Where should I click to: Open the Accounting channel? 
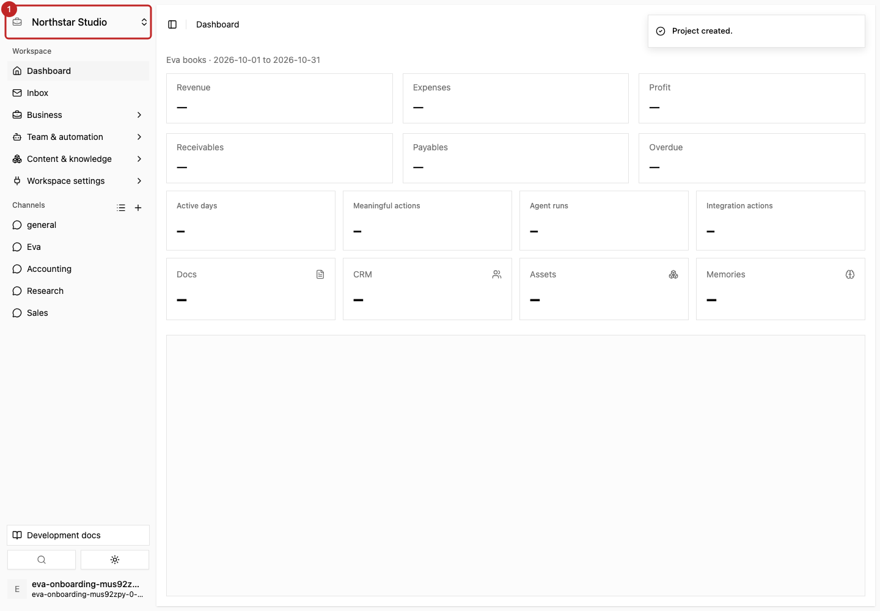pyautogui.click(x=78, y=269)
